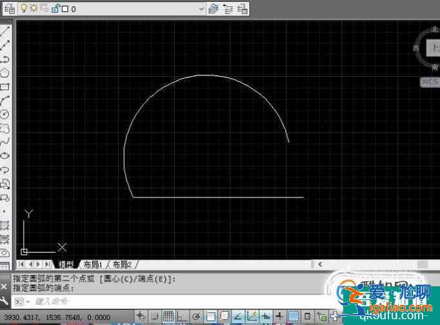Switch to the 布局2 tab
The height and width of the screenshot is (325, 440).
point(122,264)
